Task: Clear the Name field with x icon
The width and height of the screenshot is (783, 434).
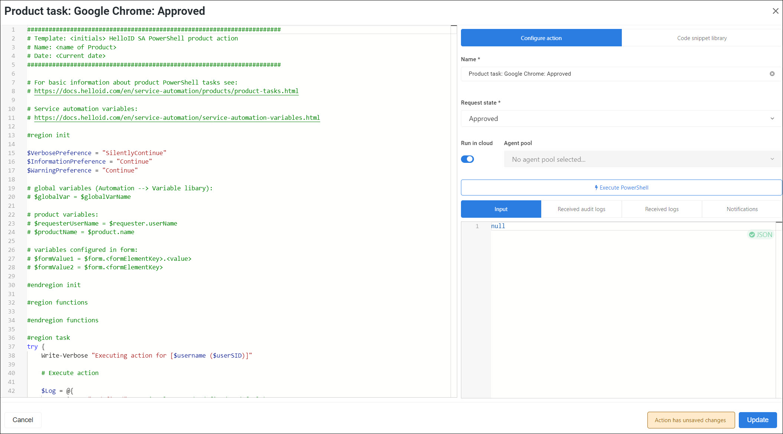Action: pyautogui.click(x=772, y=74)
